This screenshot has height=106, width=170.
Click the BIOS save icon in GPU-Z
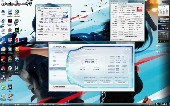click(142, 15)
